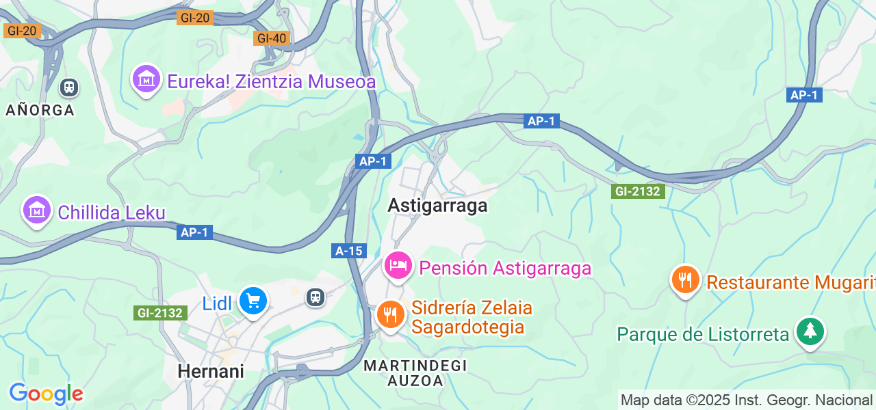Click the train station icon near Hernani

[x=315, y=297]
